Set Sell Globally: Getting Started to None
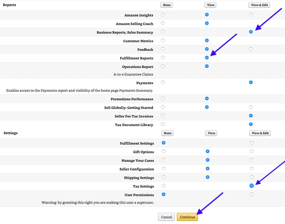The image size is (285, 224). point(163,107)
